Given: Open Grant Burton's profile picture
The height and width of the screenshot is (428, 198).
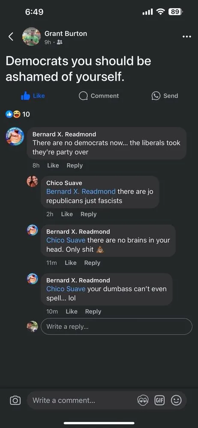Looking at the screenshot, I should pyautogui.click(x=31, y=36).
